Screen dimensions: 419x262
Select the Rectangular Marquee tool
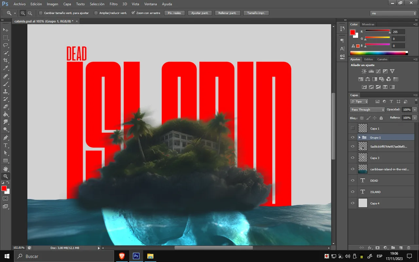coord(6,38)
